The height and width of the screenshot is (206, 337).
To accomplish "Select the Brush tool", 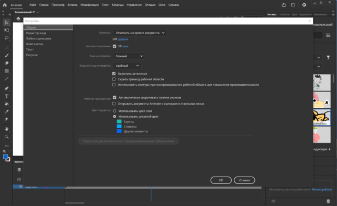I will pos(7,55).
